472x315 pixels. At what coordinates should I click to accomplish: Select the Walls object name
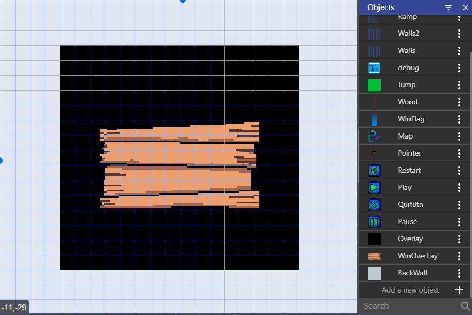[x=406, y=51]
